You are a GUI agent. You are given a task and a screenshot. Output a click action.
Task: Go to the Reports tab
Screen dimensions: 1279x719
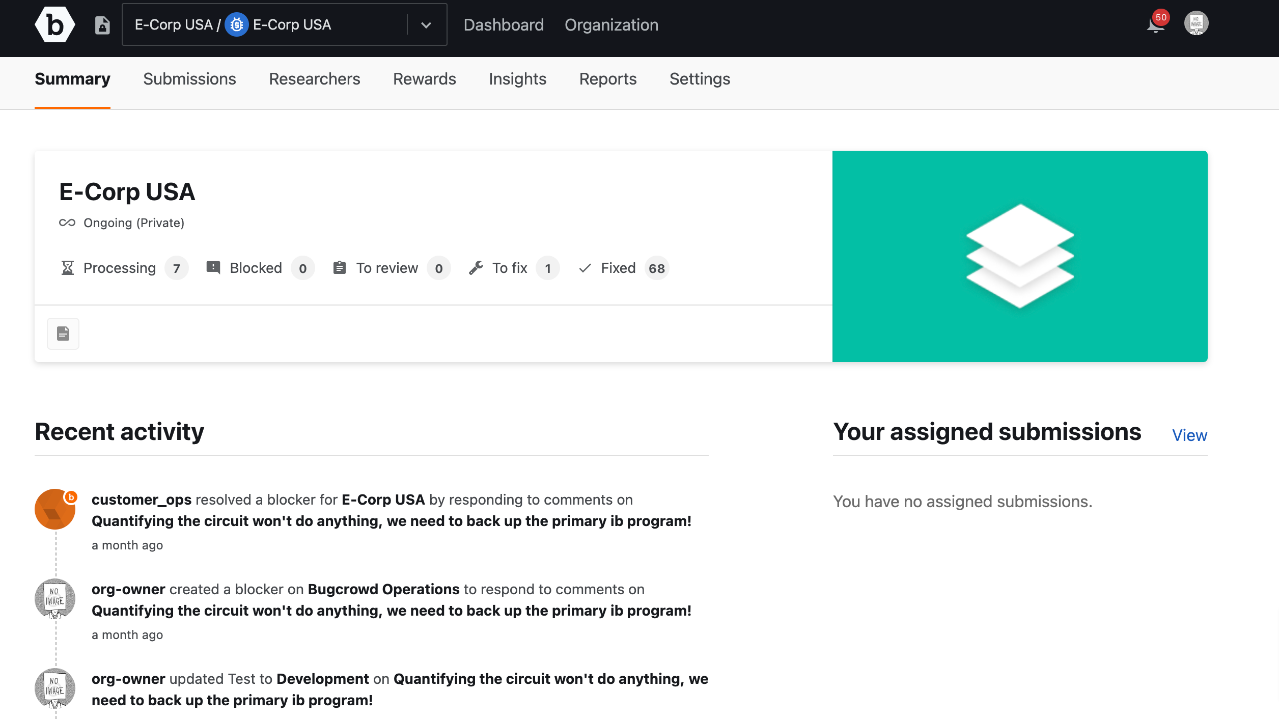[x=608, y=79]
